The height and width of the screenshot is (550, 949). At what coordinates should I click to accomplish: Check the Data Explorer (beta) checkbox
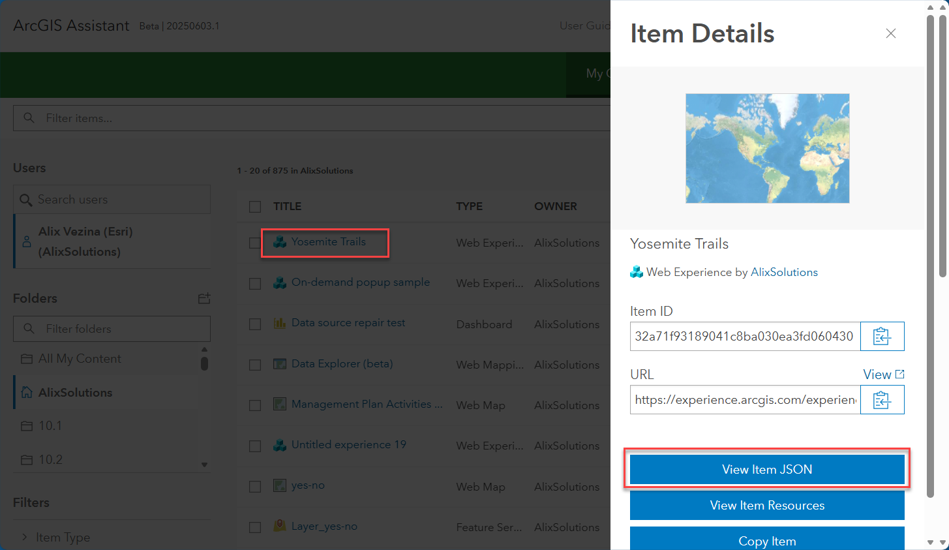(255, 365)
